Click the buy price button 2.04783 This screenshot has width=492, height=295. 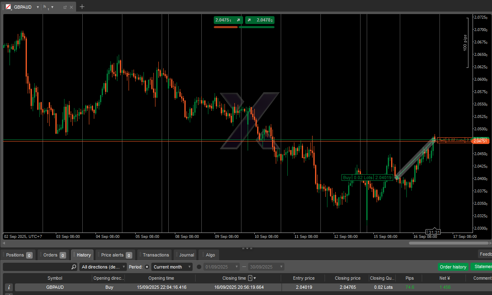tap(260, 20)
